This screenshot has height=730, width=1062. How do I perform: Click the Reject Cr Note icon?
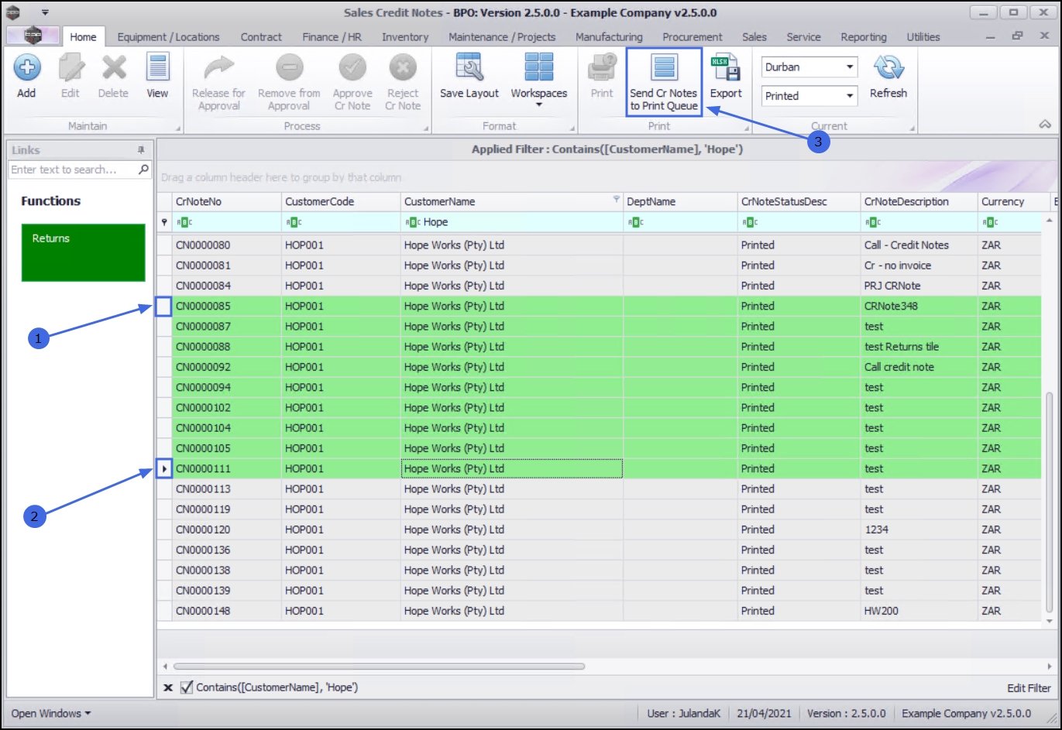coord(403,69)
